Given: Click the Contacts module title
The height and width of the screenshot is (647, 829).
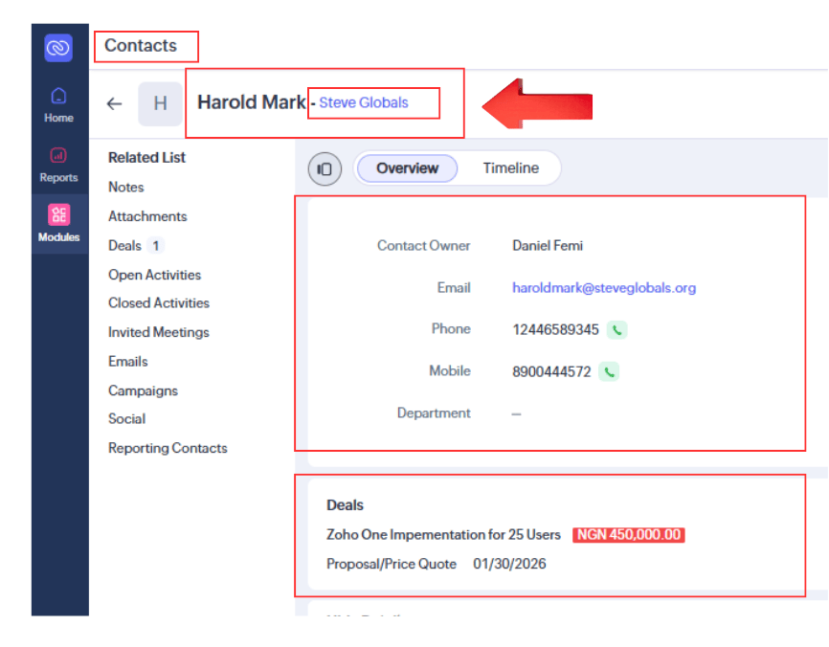Looking at the screenshot, I should pos(141,45).
